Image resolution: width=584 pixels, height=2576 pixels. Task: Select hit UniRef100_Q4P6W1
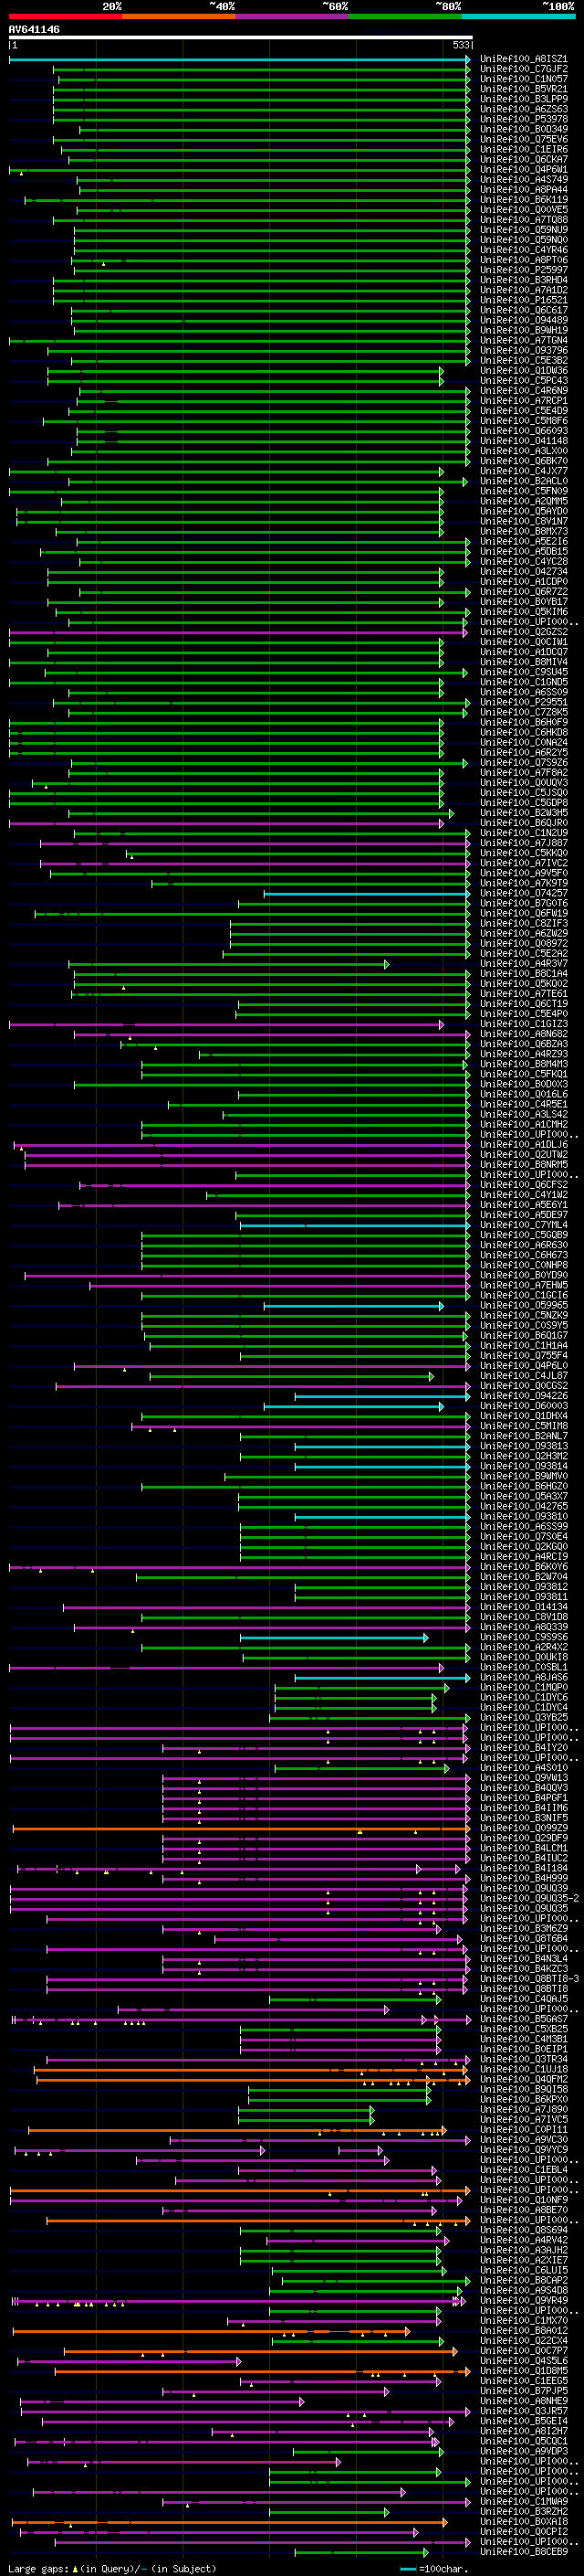point(523,169)
